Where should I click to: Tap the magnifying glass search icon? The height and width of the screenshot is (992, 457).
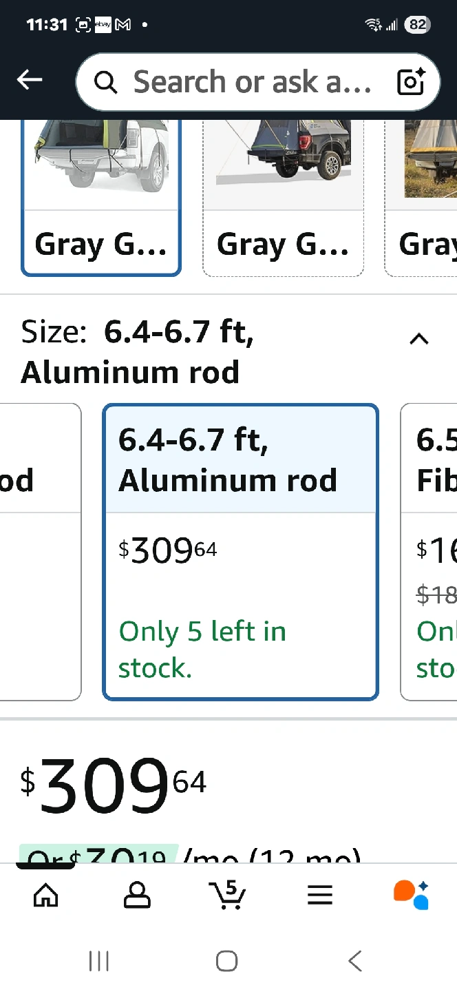pyautogui.click(x=105, y=83)
